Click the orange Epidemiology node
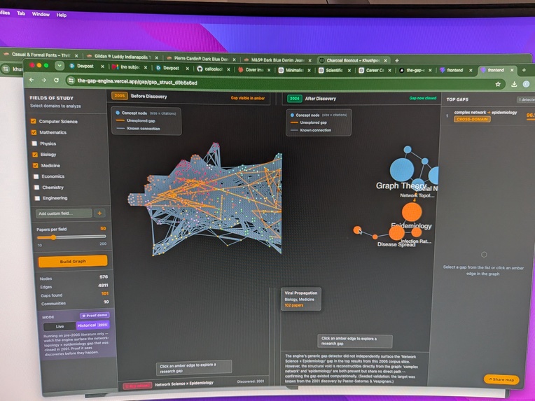 point(412,212)
